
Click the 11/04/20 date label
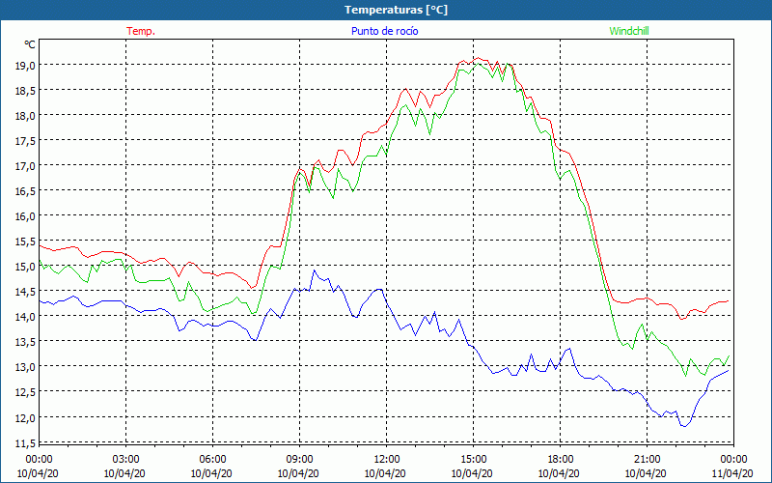click(x=732, y=473)
